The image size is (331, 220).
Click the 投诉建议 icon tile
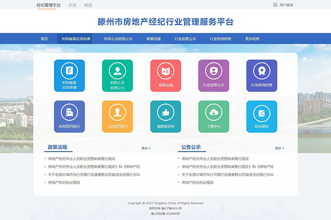click(x=261, y=116)
